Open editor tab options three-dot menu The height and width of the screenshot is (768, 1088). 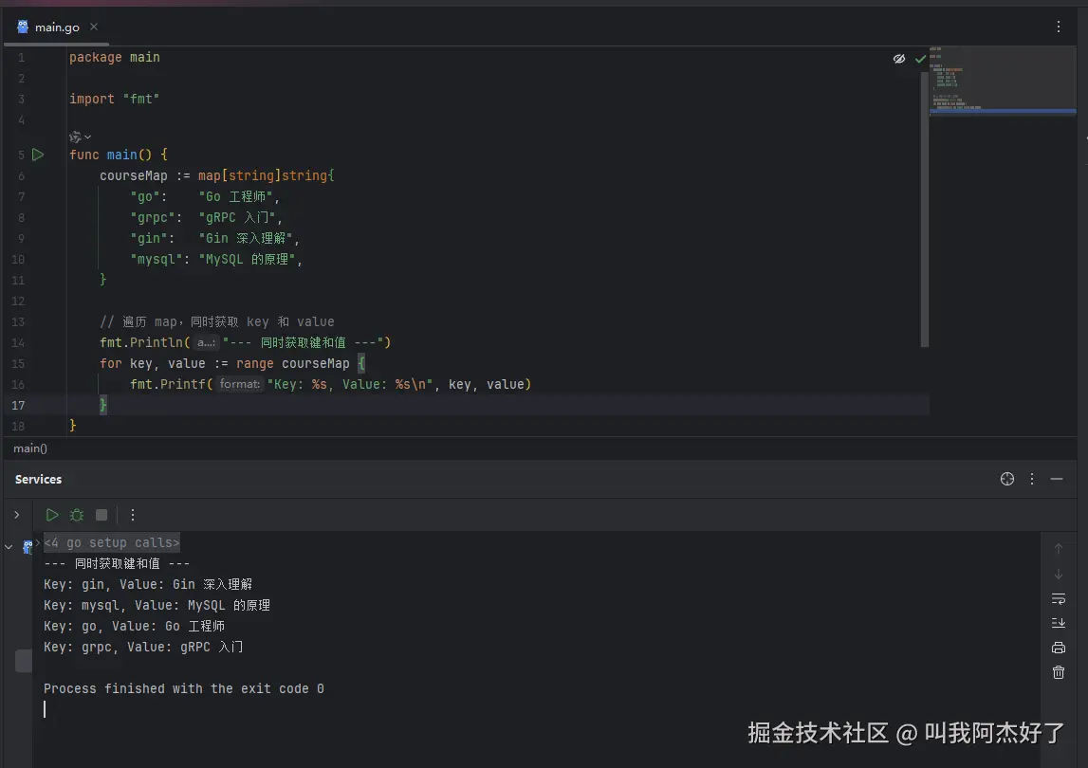pyautogui.click(x=1059, y=27)
